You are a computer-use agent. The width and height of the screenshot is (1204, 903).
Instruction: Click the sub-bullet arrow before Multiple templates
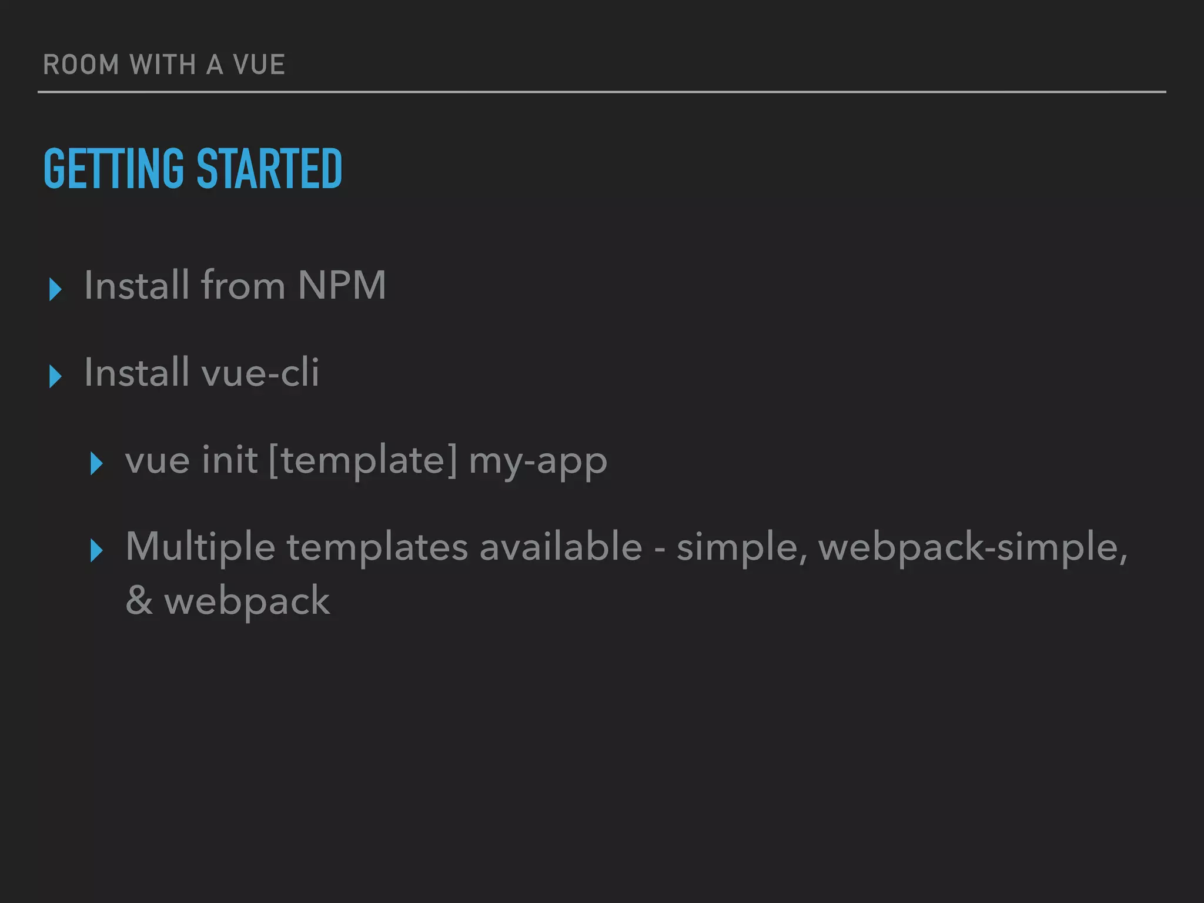[97, 550]
